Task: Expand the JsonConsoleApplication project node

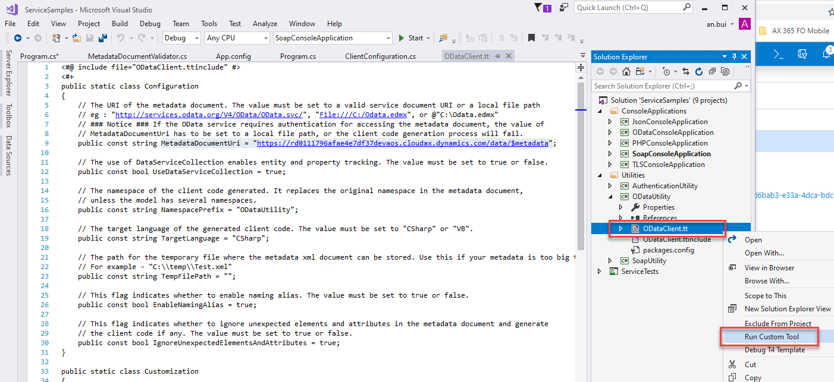Action: coord(610,122)
